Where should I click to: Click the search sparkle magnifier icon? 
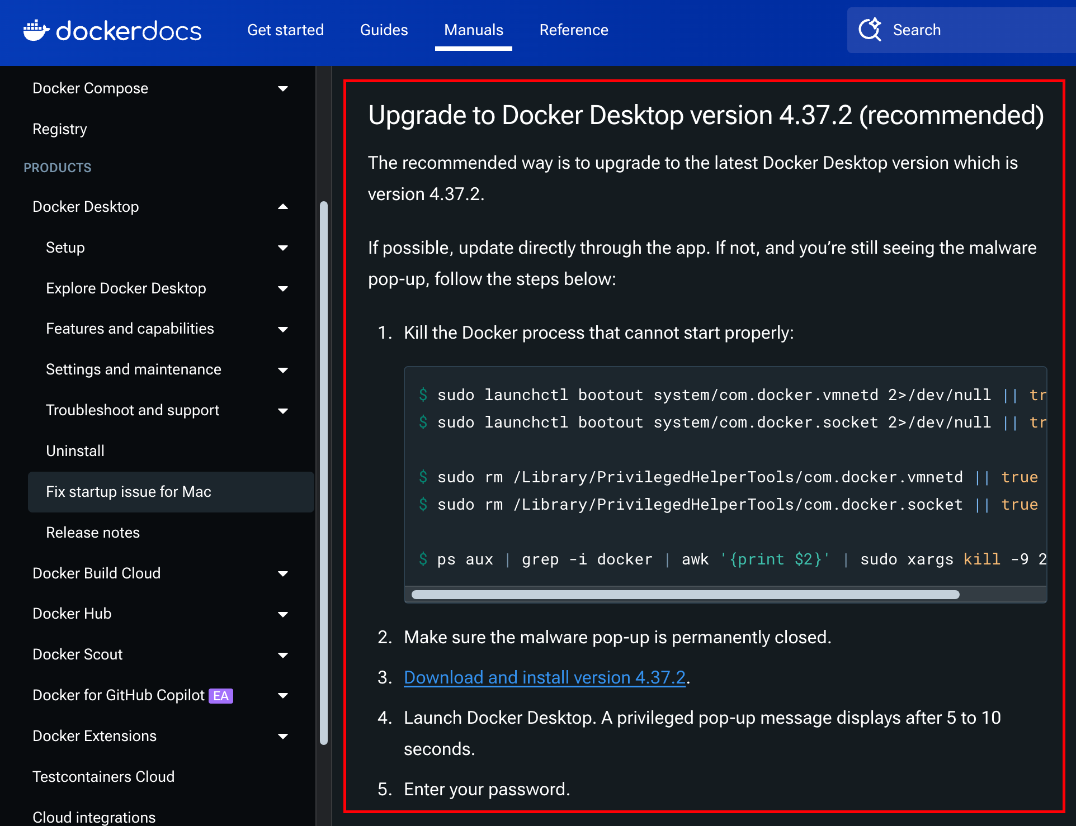[x=870, y=30]
